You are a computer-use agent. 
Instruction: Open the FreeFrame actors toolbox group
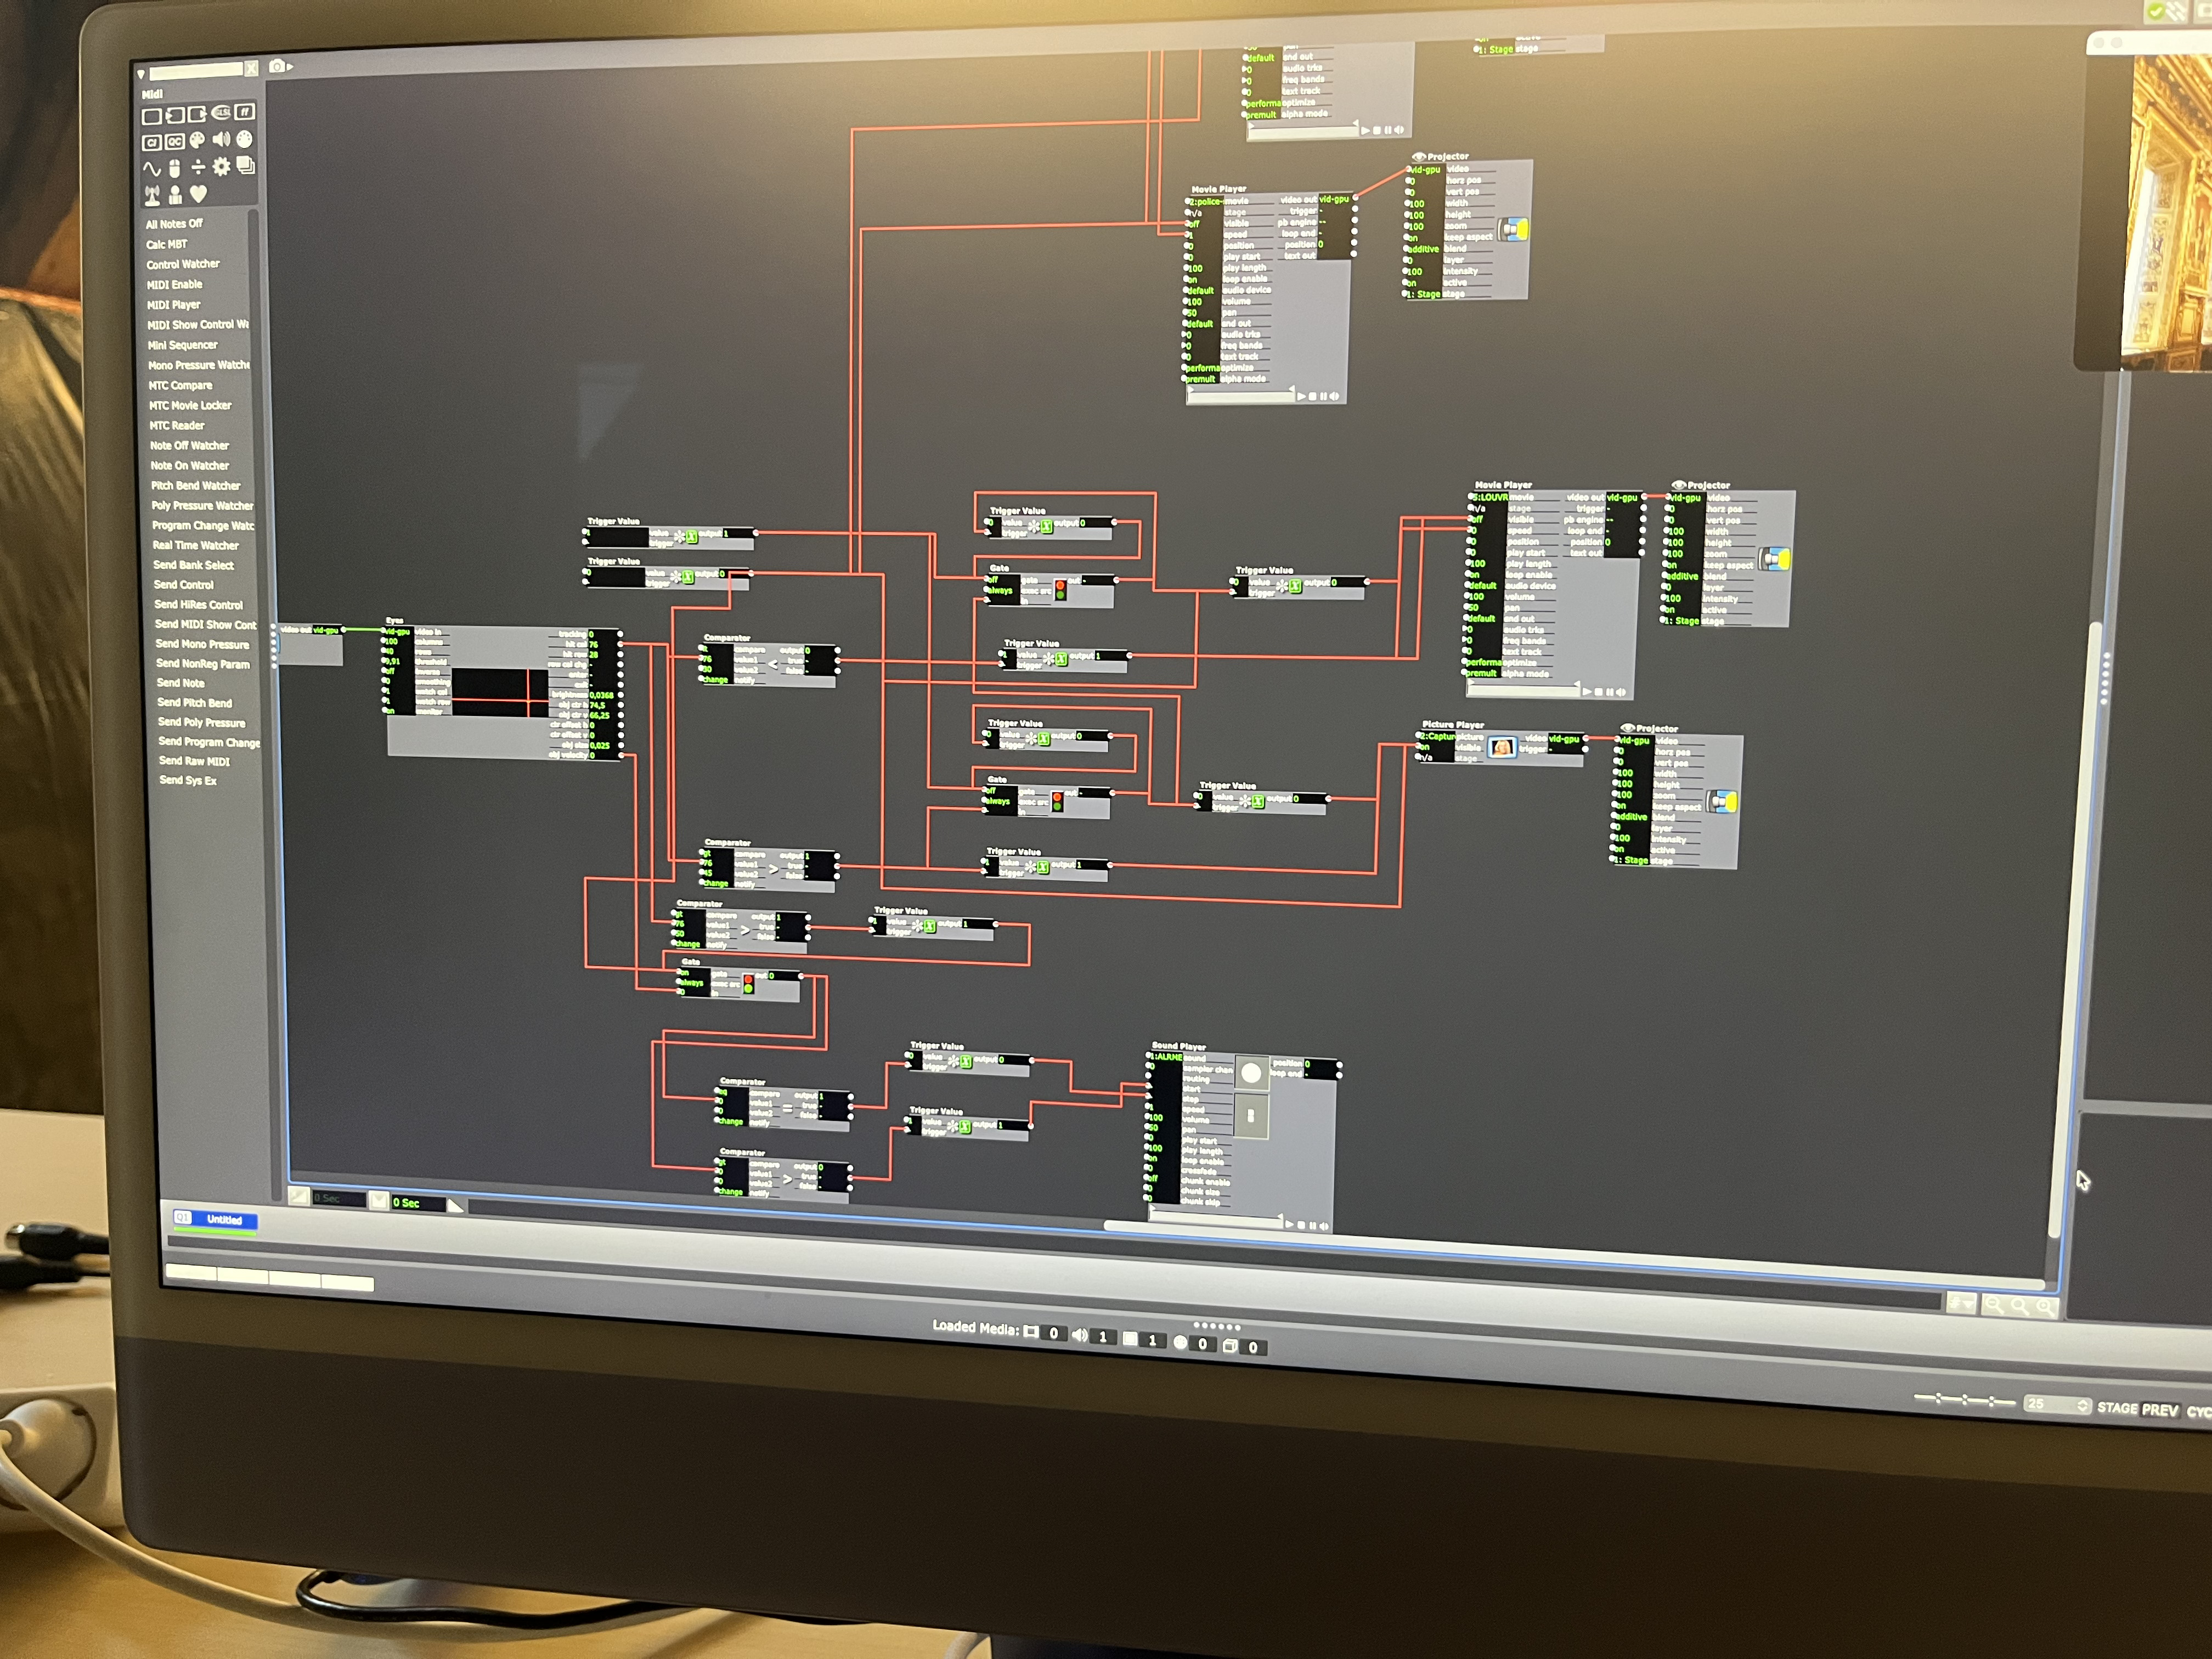pyautogui.click(x=245, y=112)
